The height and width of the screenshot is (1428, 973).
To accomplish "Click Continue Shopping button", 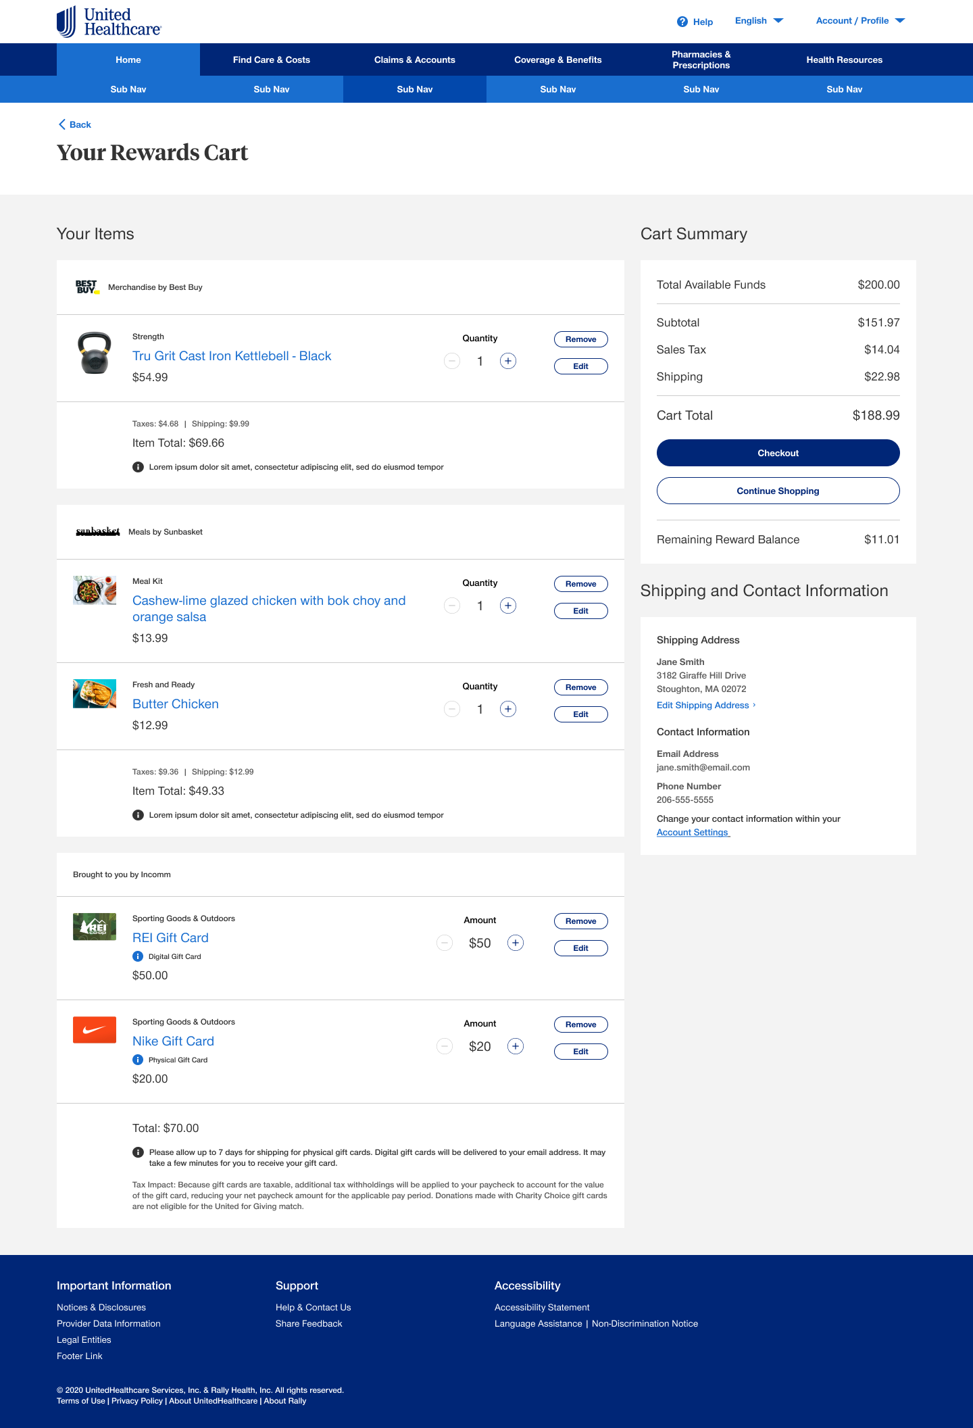I will pos(778,491).
